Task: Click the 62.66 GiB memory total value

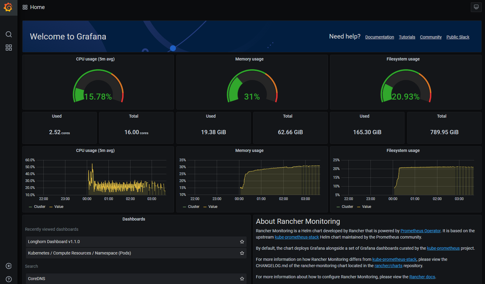Action: (290, 132)
